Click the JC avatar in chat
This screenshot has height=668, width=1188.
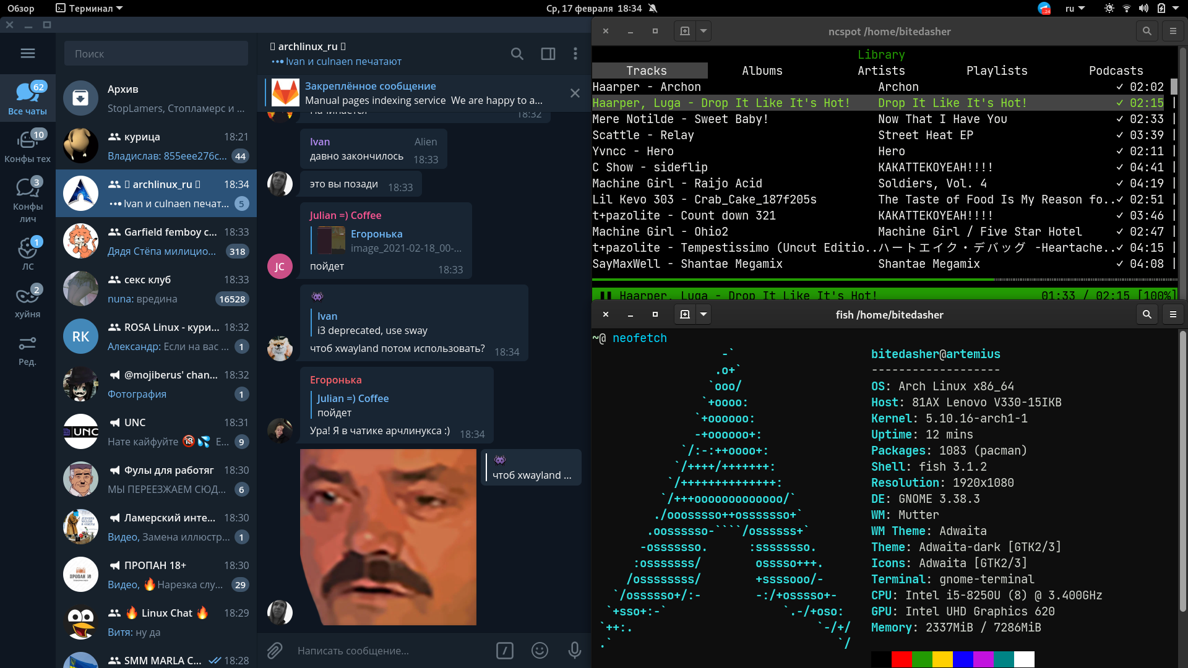pyautogui.click(x=280, y=266)
